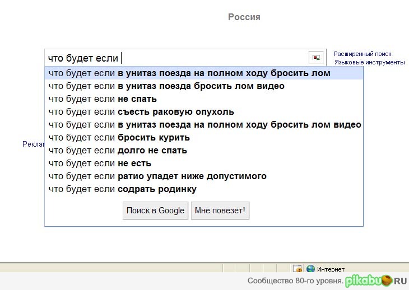Viewport: 409px width, 290px height.
Task: Choose the suggestion 'бросить курить'
Action: pos(119,138)
